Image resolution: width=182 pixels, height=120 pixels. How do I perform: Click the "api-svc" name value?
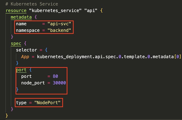pyautogui.click(x=60, y=24)
